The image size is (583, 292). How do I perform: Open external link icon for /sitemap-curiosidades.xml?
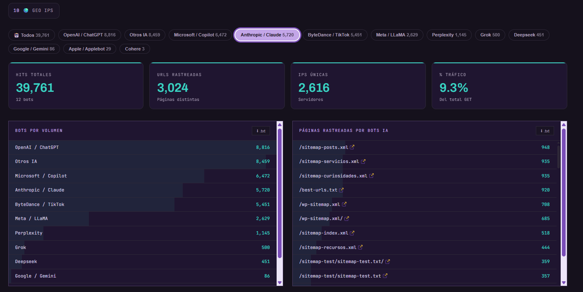tap(372, 176)
